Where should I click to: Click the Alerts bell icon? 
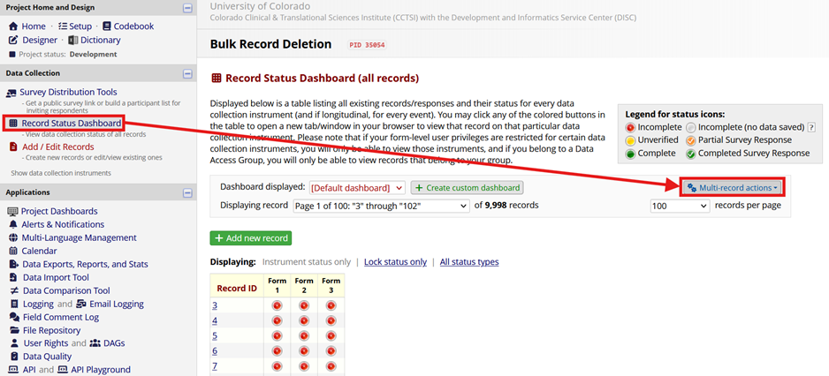click(x=13, y=224)
